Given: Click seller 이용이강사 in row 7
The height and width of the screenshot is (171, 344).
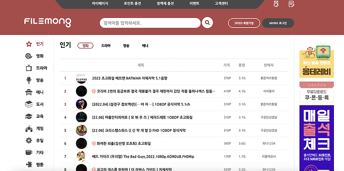Looking at the screenshot, I should tap(269, 156).
